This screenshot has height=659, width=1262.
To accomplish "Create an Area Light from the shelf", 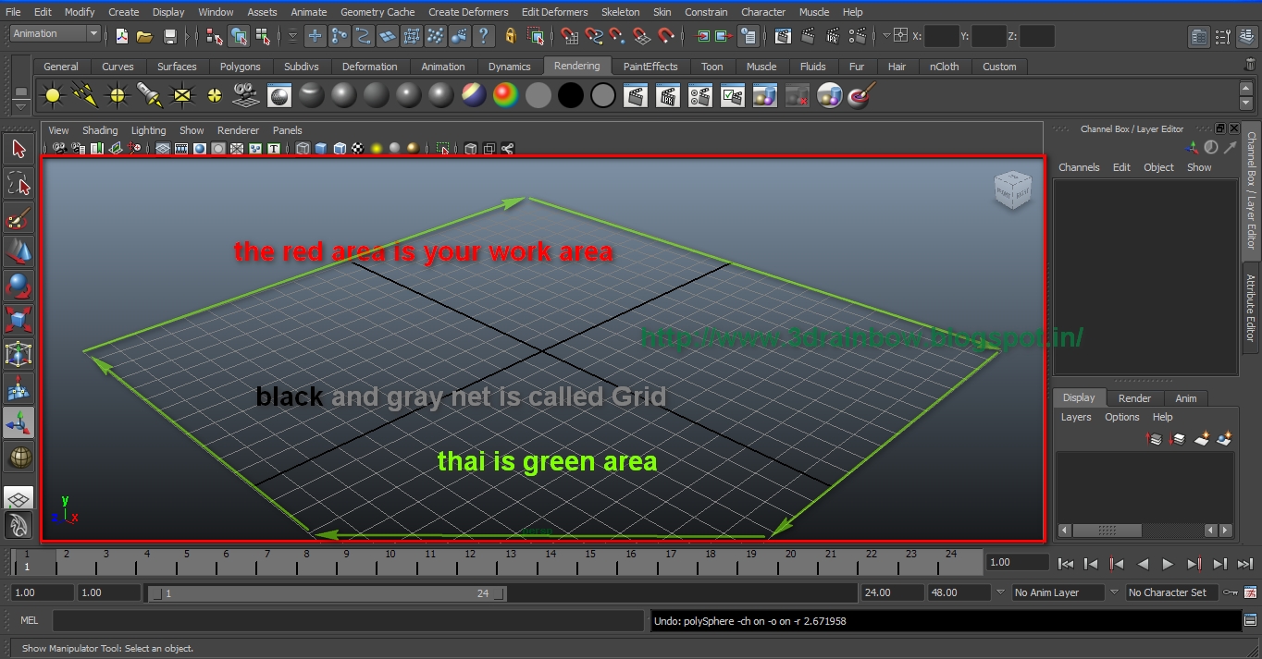I will pyautogui.click(x=182, y=95).
